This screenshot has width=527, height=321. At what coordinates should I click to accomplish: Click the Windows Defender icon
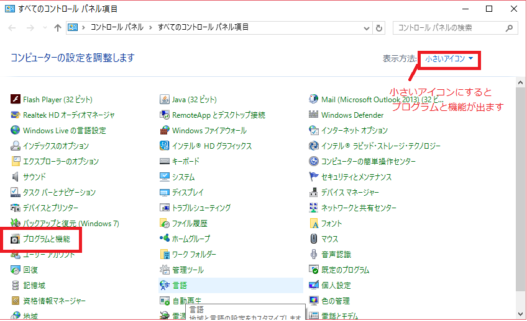point(314,115)
